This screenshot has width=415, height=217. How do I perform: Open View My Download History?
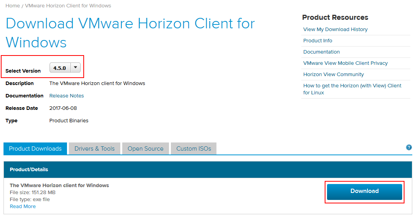[335, 30]
